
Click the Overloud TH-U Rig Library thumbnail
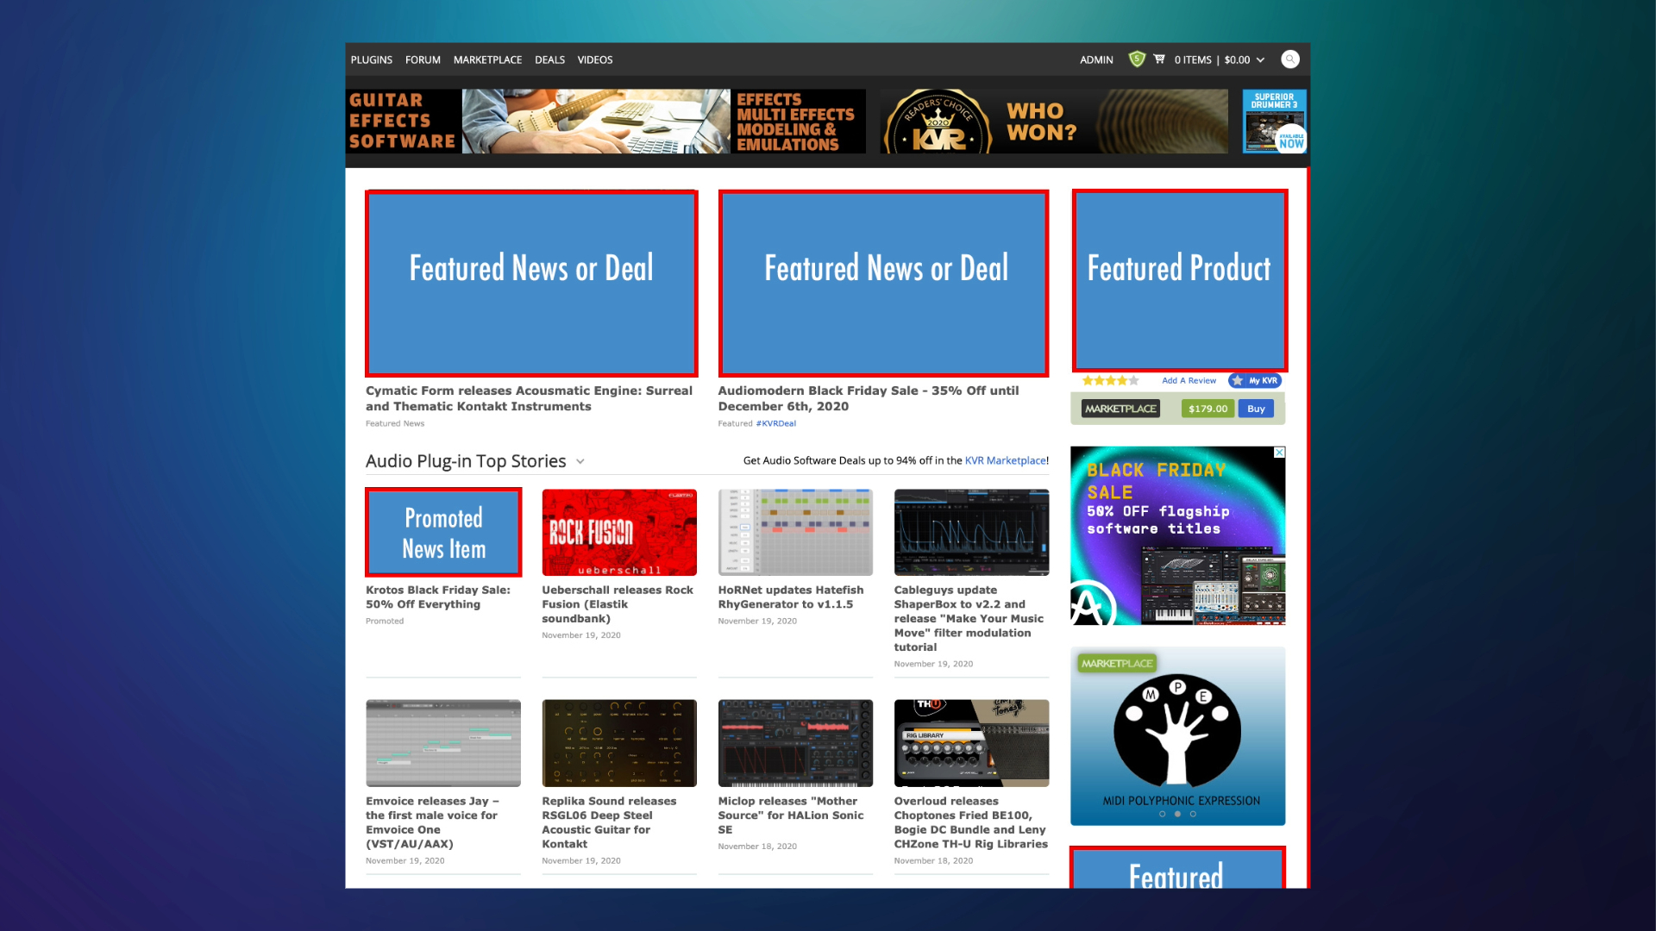pyautogui.click(x=972, y=743)
